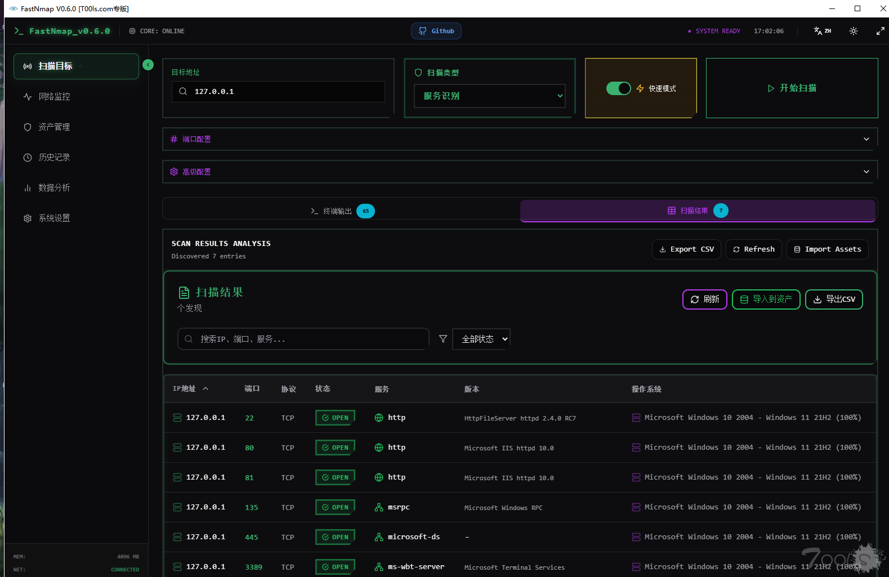Screen dimensions: 889x577
Task: Click the fullscreen expand icon
Action: pos(880,31)
